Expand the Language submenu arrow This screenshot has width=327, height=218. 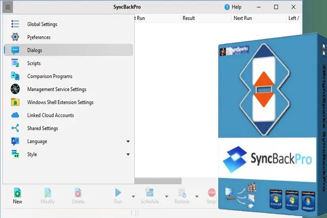(128, 141)
